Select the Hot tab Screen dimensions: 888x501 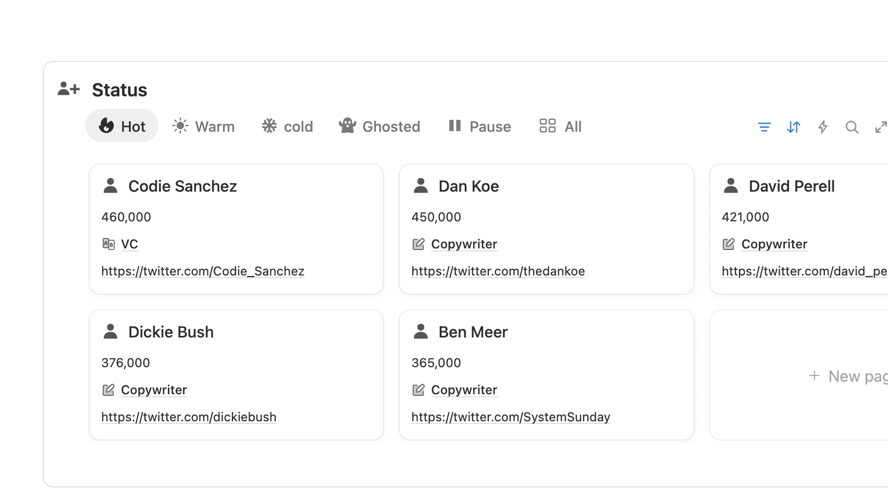pos(122,126)
